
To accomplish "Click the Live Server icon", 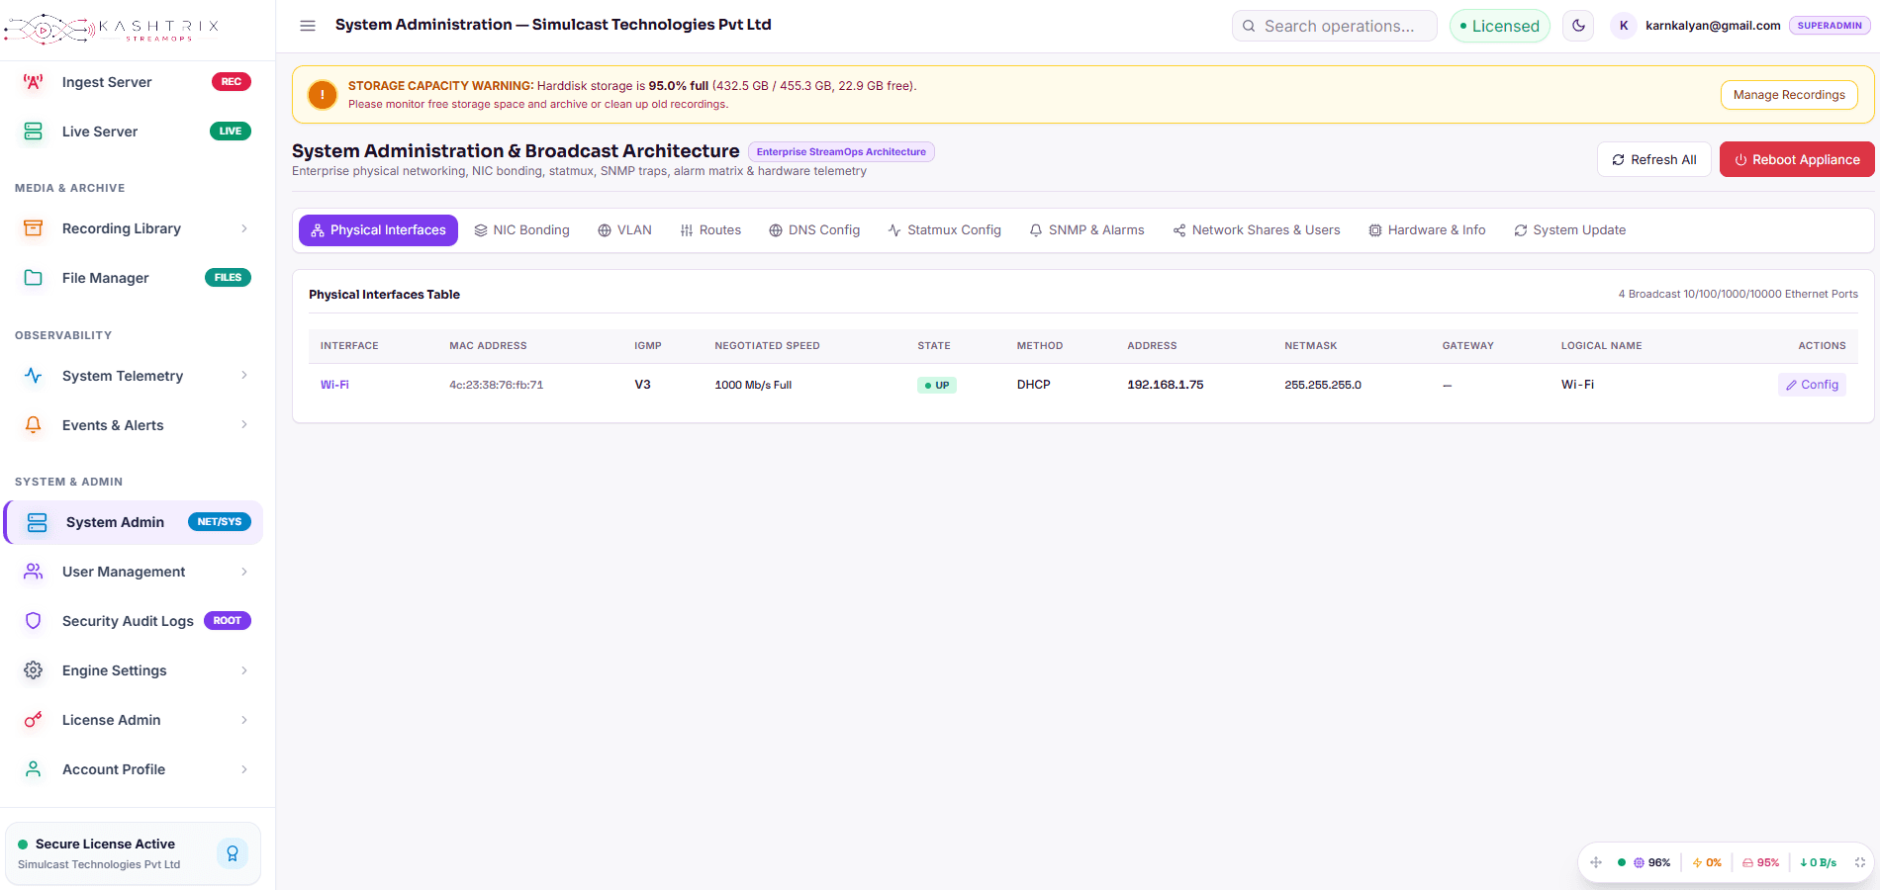I will tap(34, 132).
